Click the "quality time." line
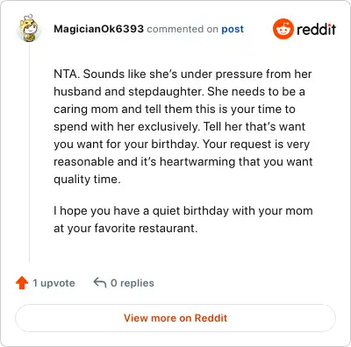Viewport: 351px width, 347px height. click(87, 180)
